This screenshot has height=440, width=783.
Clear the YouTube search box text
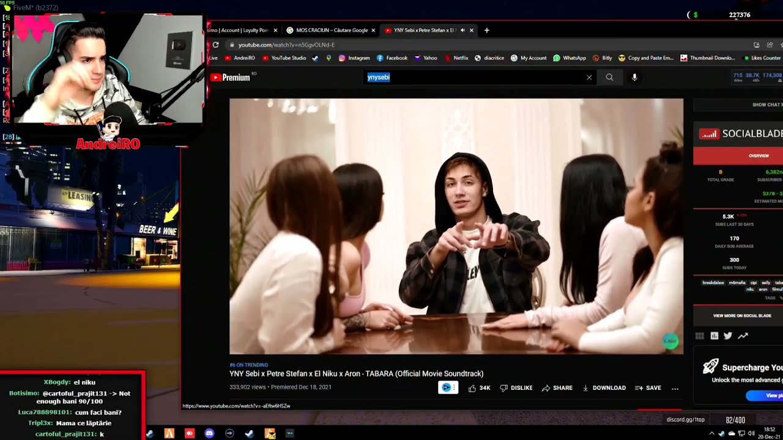pos(589,78)
